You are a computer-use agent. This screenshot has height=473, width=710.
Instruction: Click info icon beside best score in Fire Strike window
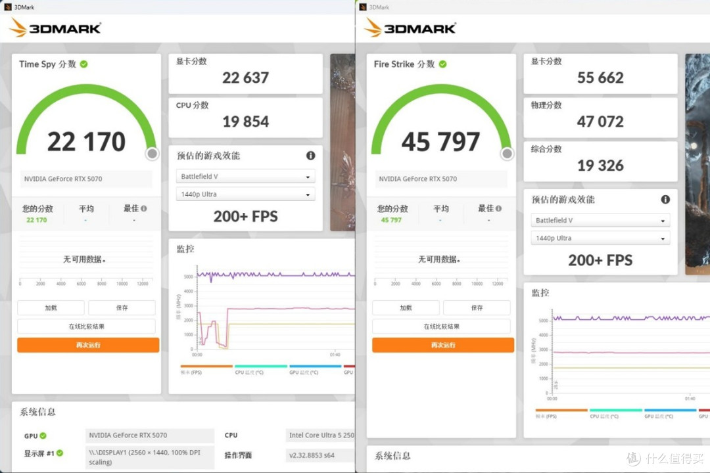point(498,209)
